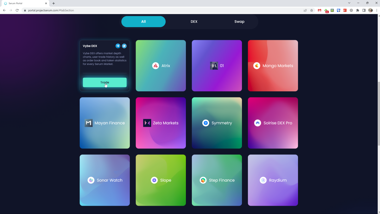This screenshot has width=380, height=214.
Task: Open a new browser tab
Action: (x=54, y=3)
